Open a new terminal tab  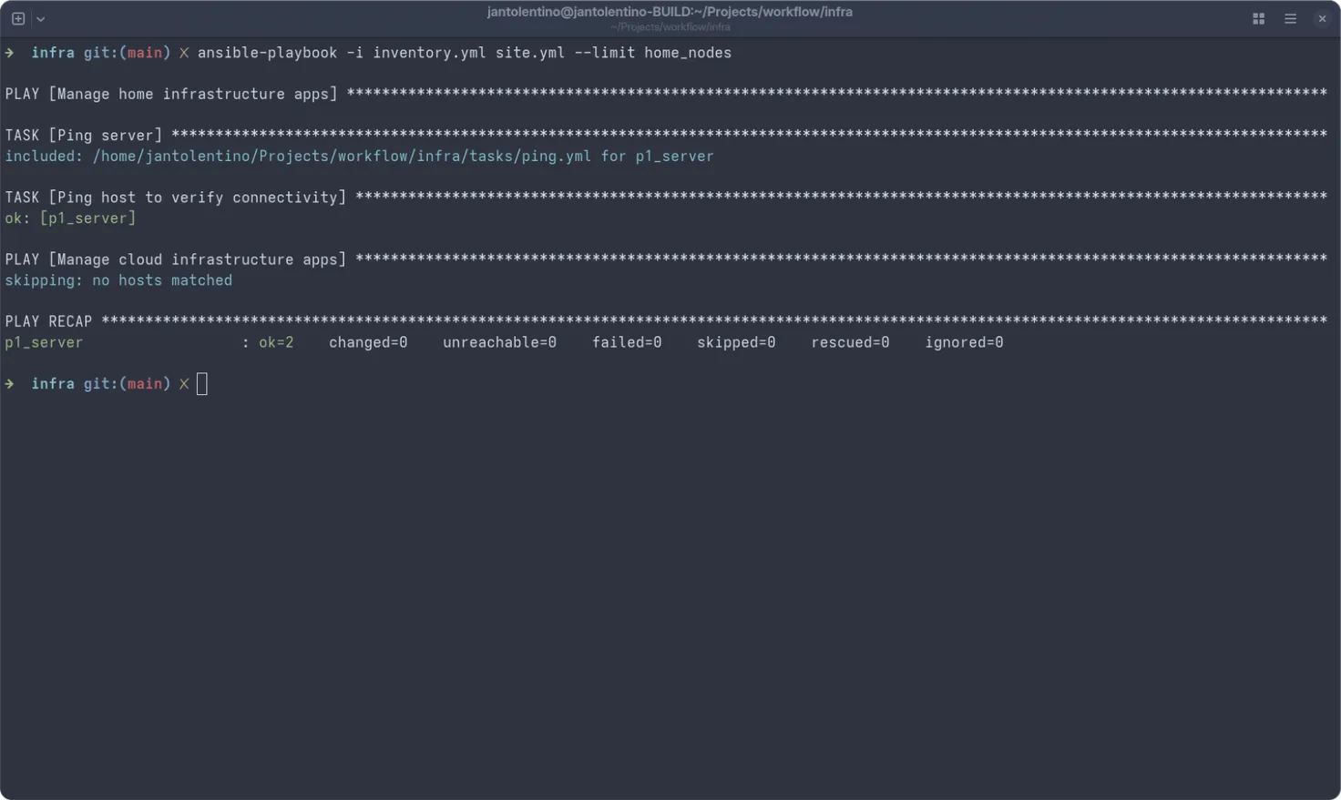point(18,18)
